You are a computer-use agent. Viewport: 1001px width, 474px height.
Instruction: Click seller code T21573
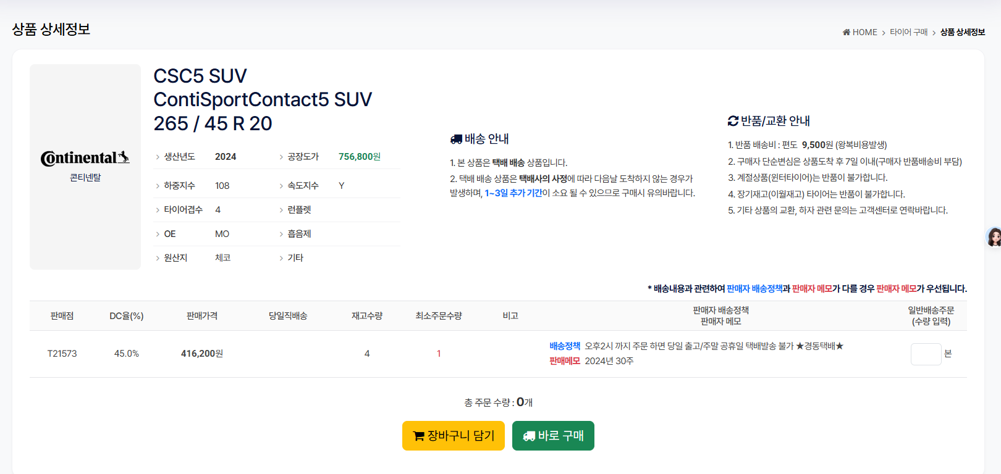pos(62,354)
